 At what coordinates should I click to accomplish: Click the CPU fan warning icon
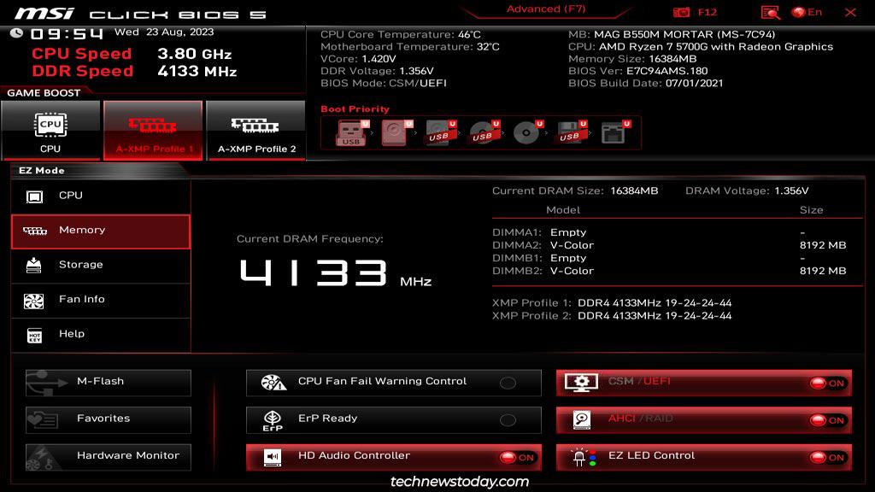[273, 383]
